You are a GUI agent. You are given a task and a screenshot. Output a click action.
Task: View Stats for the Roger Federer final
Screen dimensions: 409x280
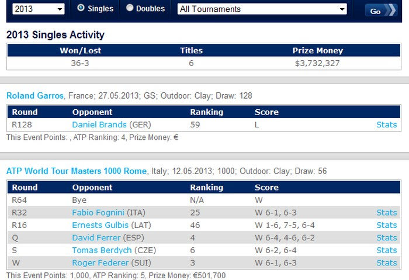(x=387, y=263)
